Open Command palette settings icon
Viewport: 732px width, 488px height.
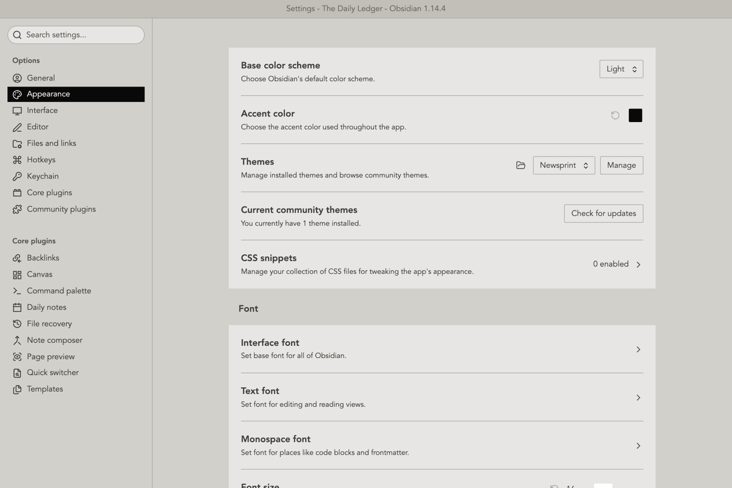[x=17, y=291]
